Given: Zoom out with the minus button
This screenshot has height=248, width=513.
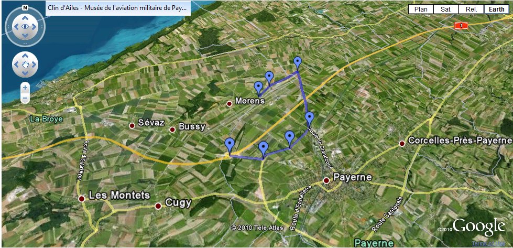Looking at the screenshot, I should tap(25, 98).
